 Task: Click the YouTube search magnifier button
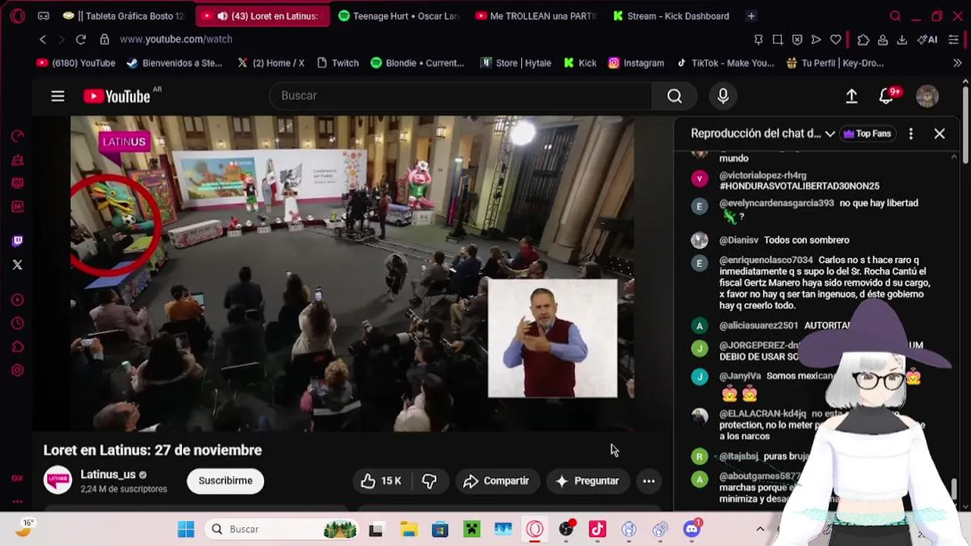point(674,96)
